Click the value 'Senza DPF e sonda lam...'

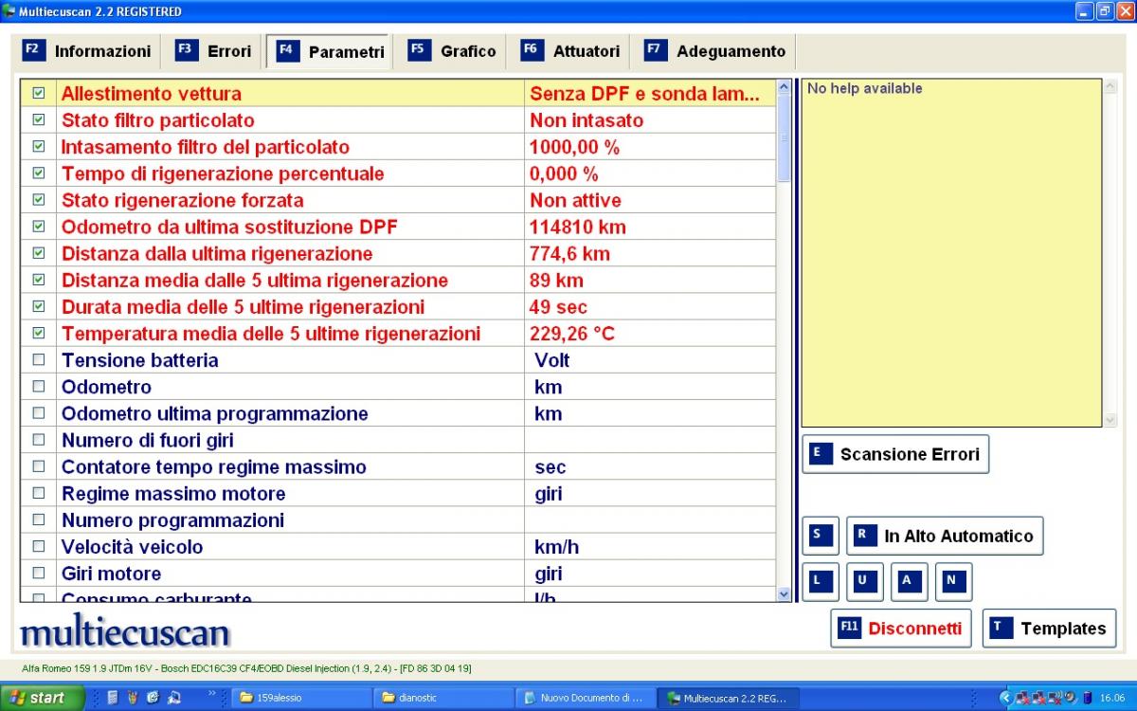click(x=644, y=93)
